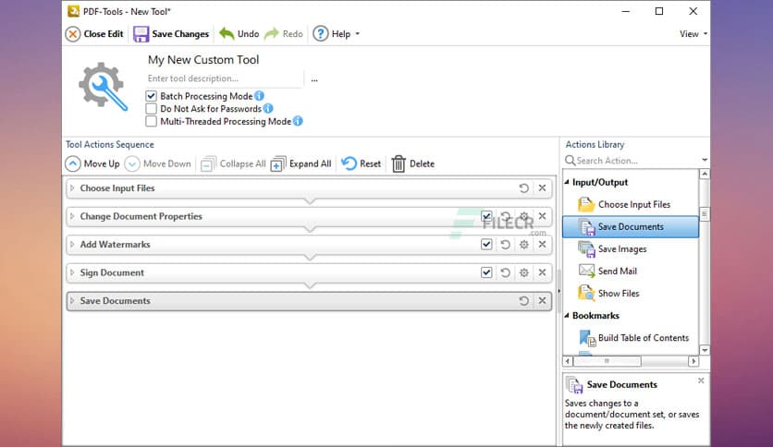Move the selected action up
Screen dimensions: 773x447
(92, 164)
